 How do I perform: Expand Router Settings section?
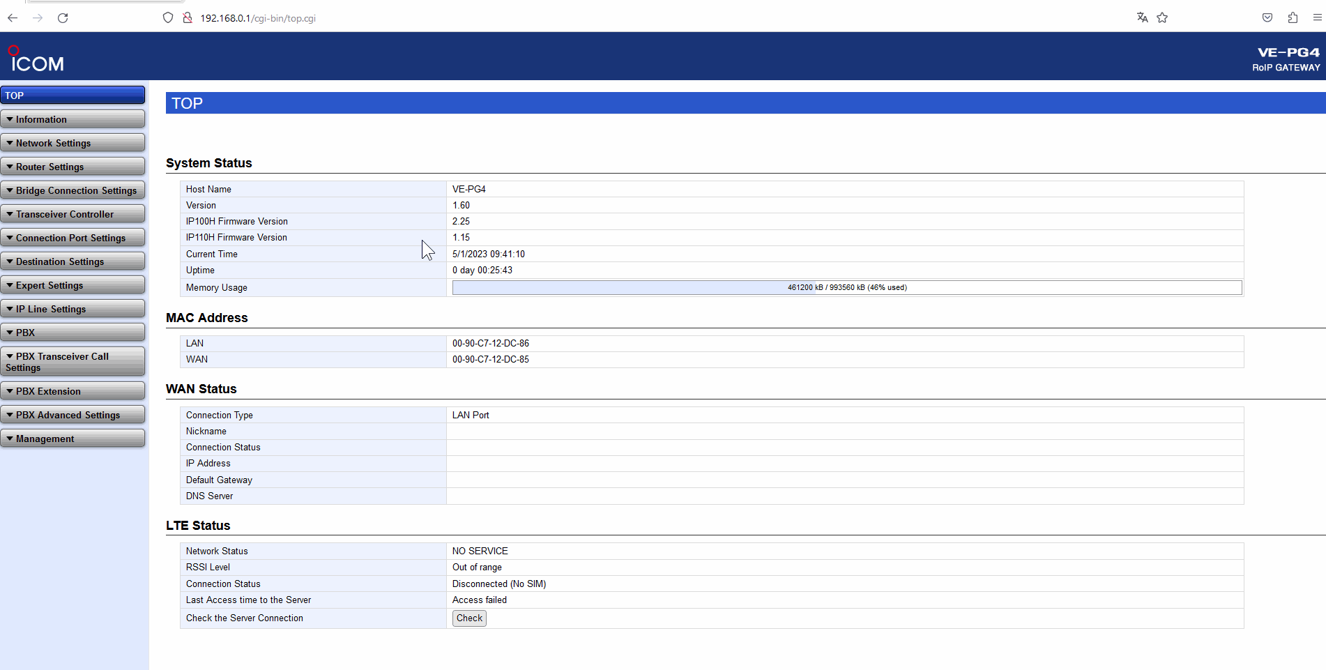[73, 167]
